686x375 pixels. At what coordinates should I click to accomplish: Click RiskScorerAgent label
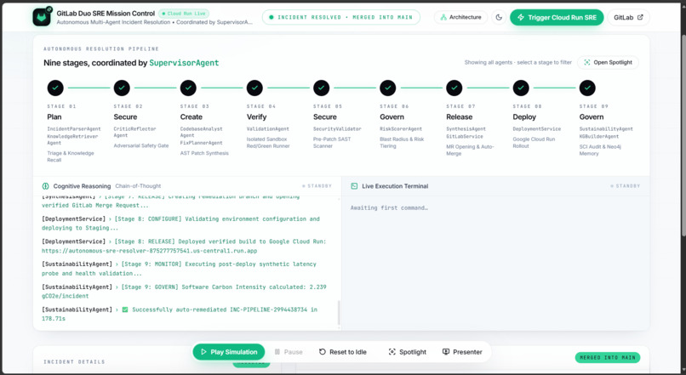coord(401,129)
